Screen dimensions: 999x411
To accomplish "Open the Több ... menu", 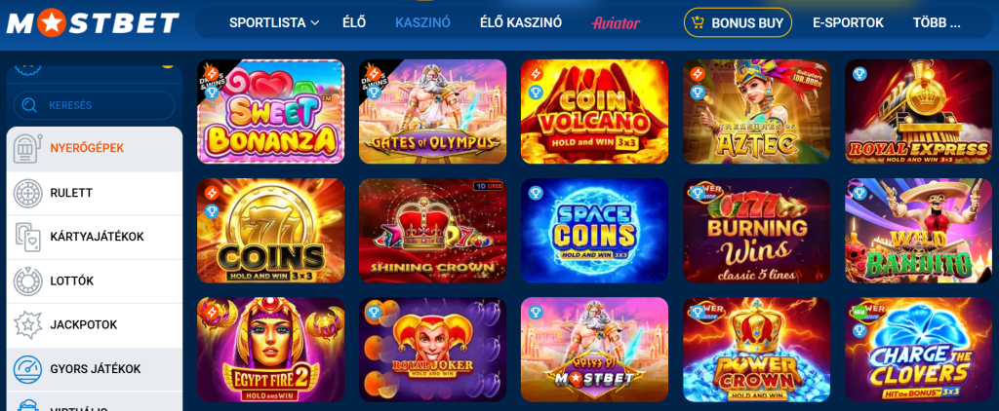I will pyautogui.click(x=936, y=23).
